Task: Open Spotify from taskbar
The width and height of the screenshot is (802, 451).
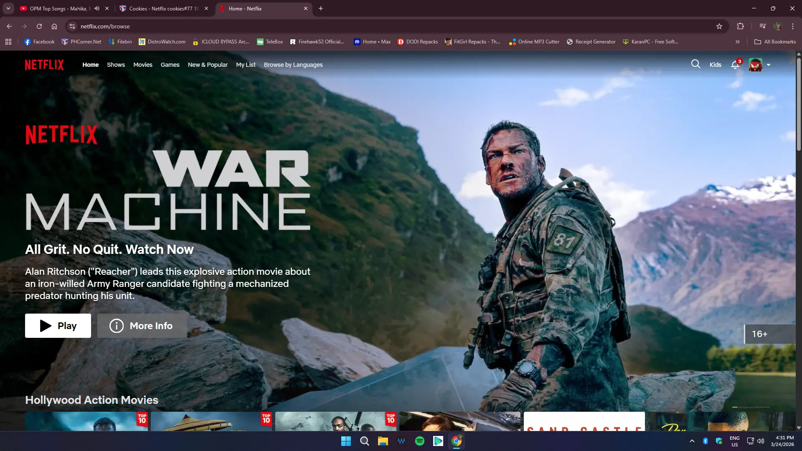Action: [419, 441]
